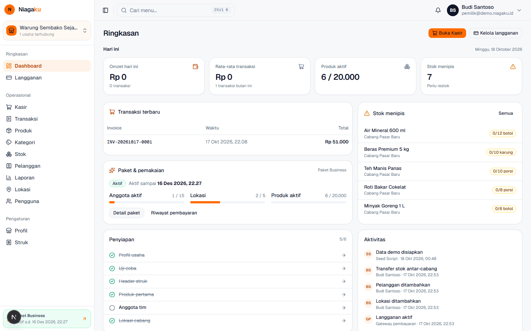Open invoice INV-20261017-0001 row
531x331 pixels.
point(228,142)
